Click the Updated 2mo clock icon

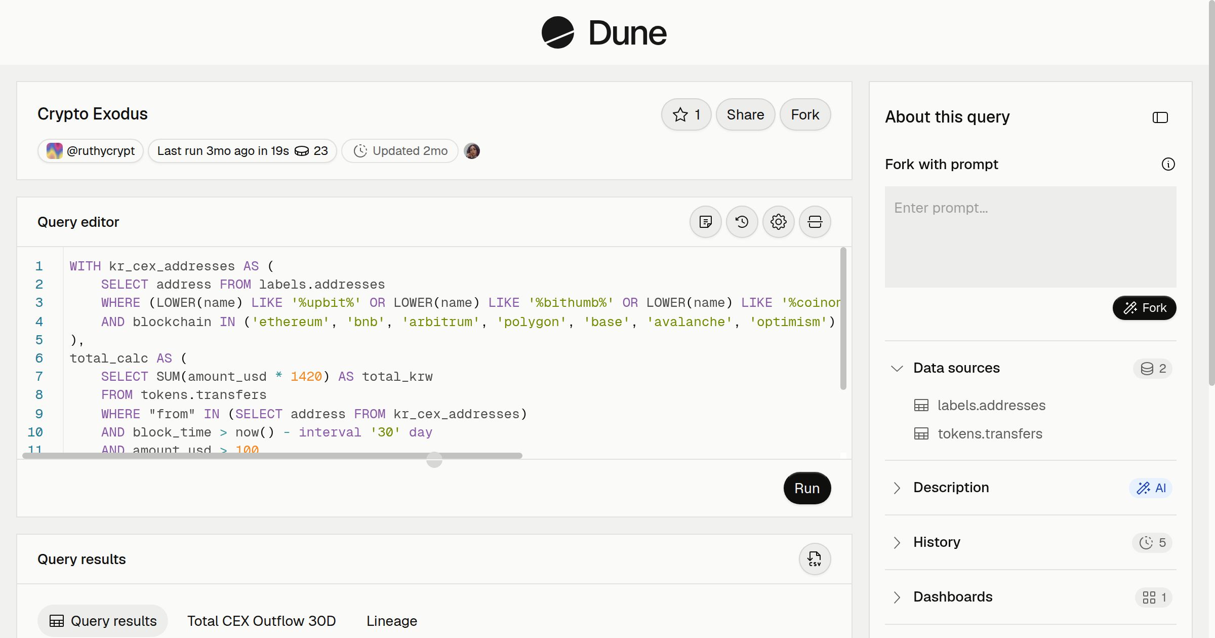pos(360,151)
